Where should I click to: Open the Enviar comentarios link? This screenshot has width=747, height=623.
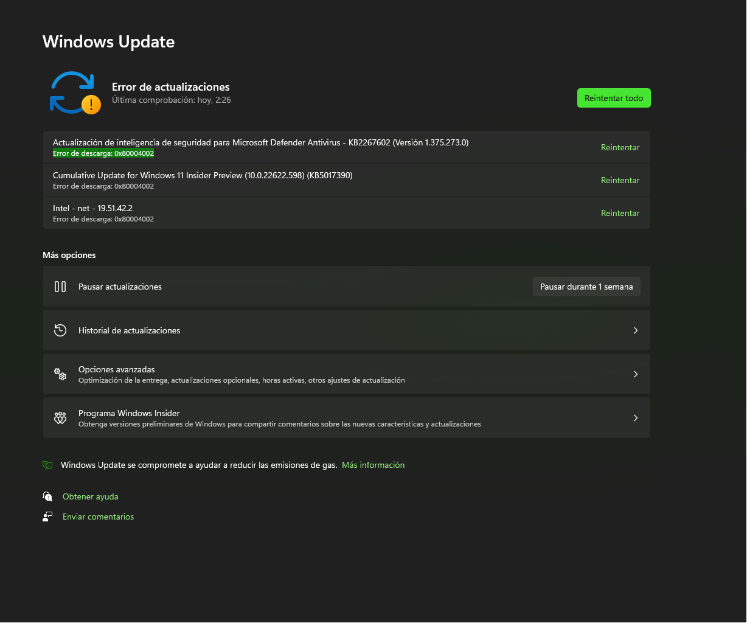point(98,517)
